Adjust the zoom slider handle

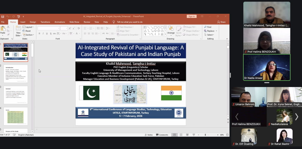pyautogui.click(x=205, y=135)
